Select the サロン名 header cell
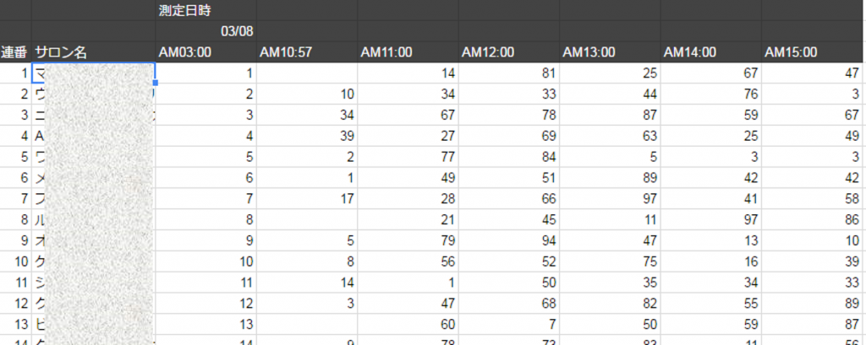 click(93, 52)
